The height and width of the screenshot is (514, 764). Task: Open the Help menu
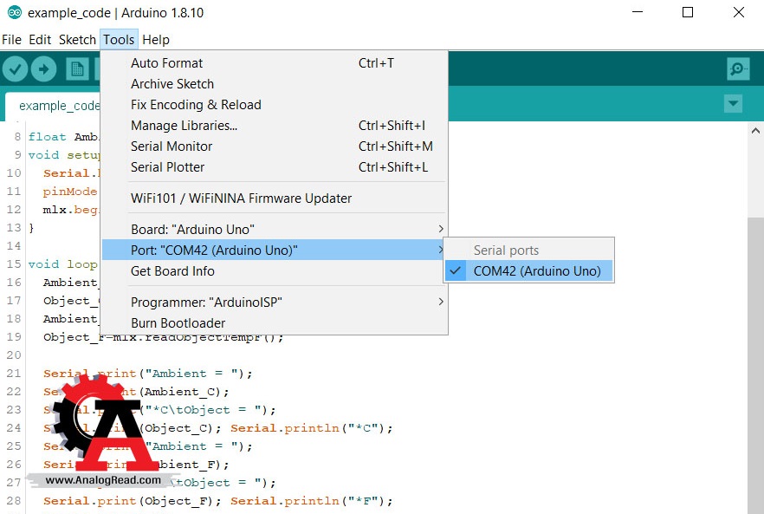156,40
